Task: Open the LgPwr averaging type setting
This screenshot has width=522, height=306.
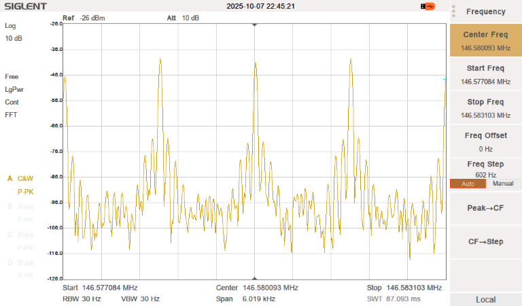Action: pyautogui.click(x=14, y=89)
